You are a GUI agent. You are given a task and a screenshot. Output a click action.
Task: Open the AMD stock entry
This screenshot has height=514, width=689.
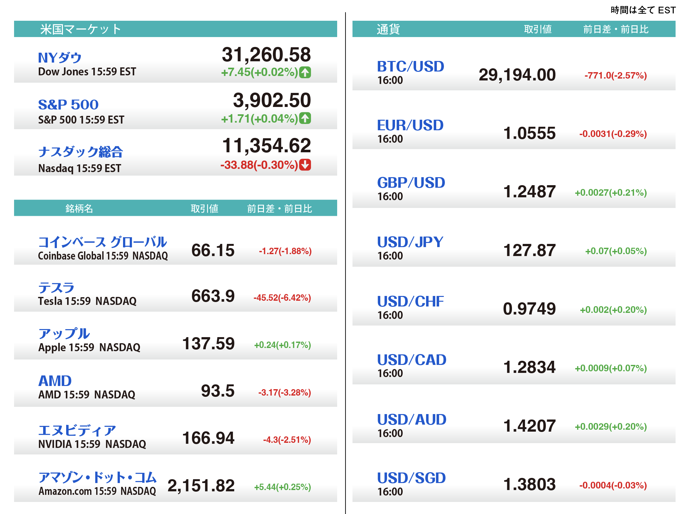(x=55, y=381)
